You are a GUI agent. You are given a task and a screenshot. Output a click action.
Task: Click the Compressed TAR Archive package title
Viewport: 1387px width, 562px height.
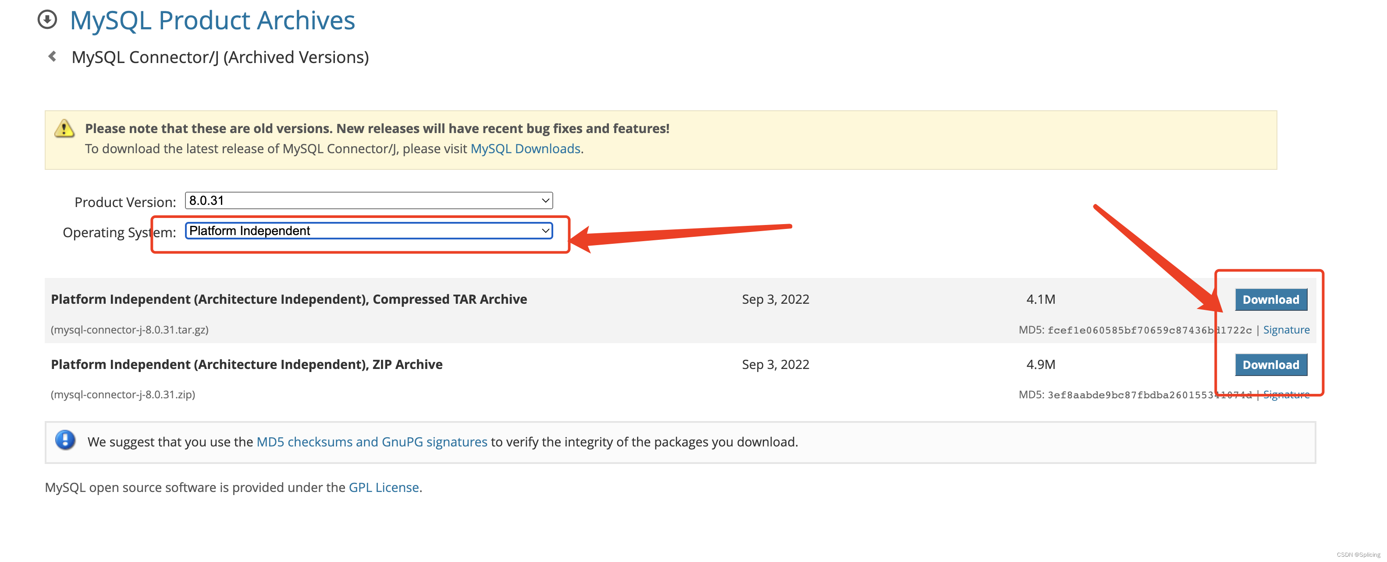[x=288, y=299]
